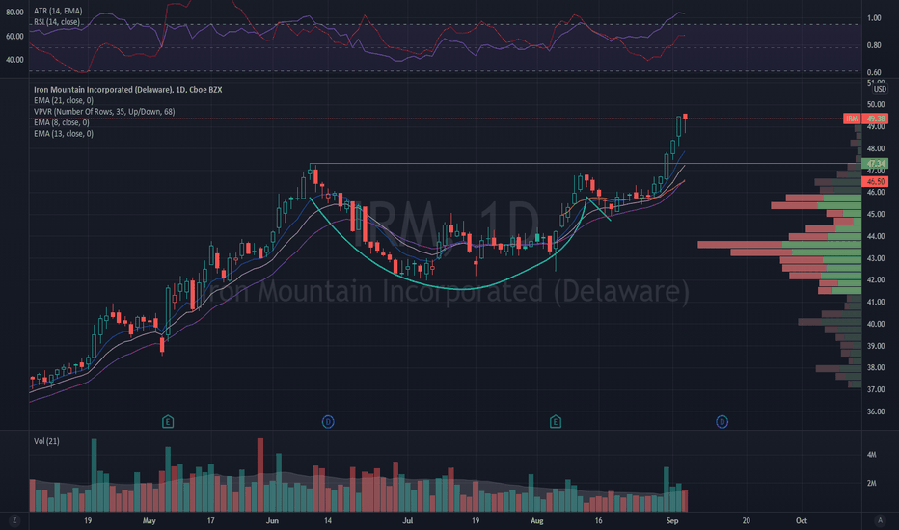Viewport: 899px width, 530px height.
Task: Click the Jun label on time axis
Action: tap(272, 520)
